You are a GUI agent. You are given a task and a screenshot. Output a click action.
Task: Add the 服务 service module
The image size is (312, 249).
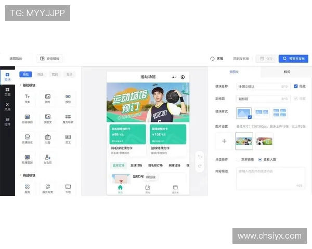pyautogui.click(x=27, y=189)
